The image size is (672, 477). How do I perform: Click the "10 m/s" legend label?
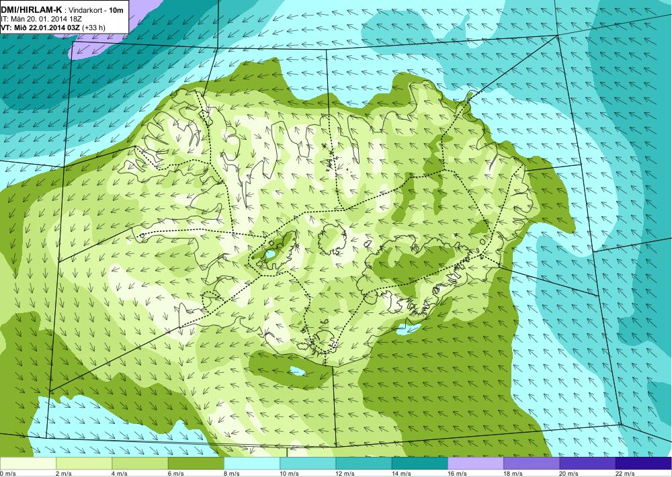pyautogui.click(x=289, y=474)
